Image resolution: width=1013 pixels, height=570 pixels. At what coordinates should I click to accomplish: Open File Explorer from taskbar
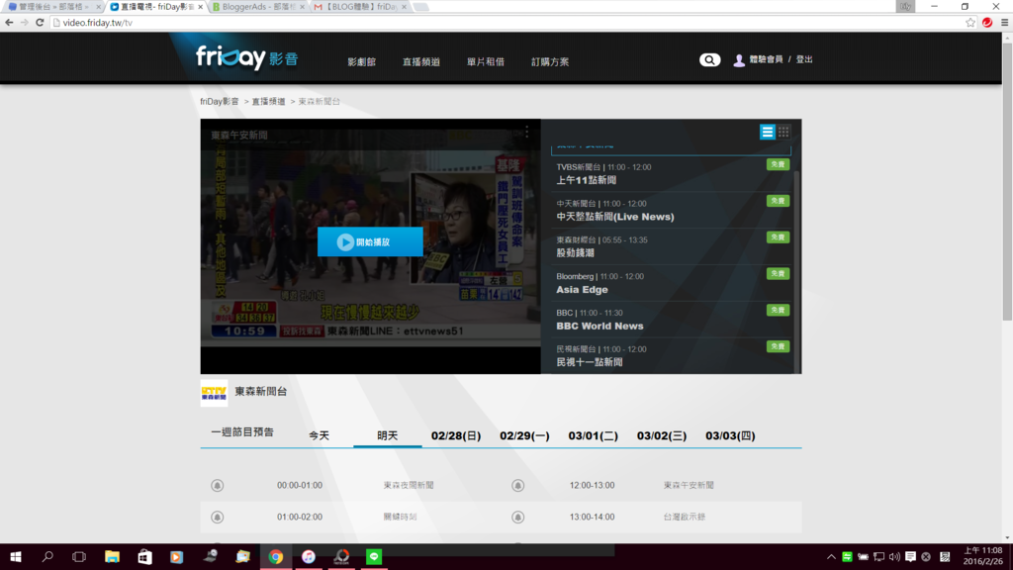(113, 556)
